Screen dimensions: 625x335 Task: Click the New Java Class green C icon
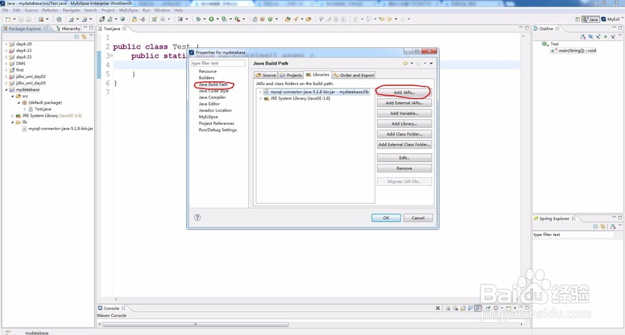(x=270, y=19)
